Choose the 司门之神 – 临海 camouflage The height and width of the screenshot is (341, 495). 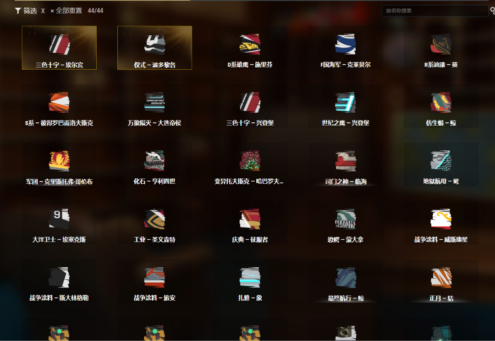pos(346,165)
